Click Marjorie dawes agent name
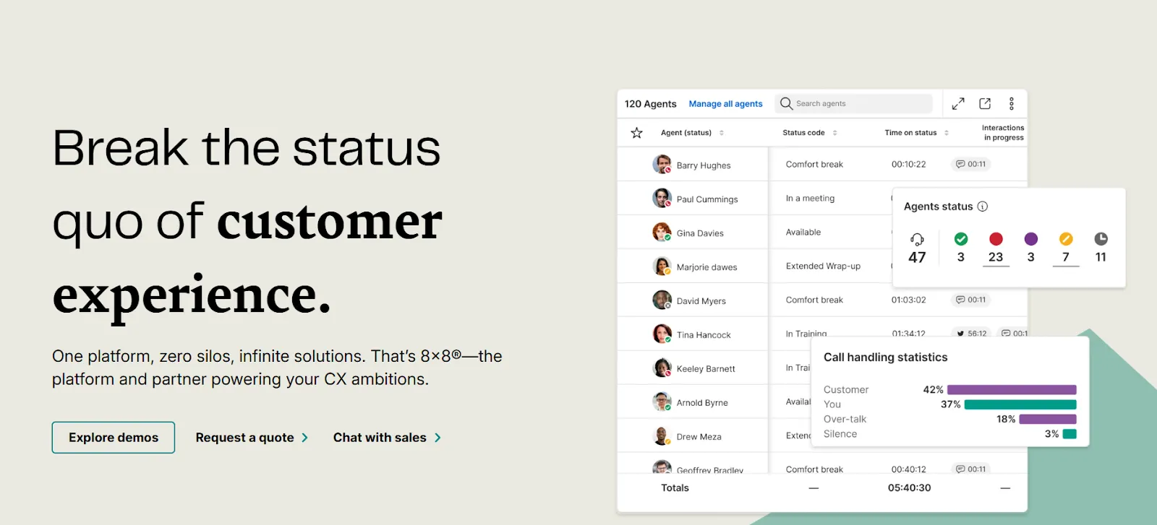1157x525 pixels. click(x=706, y=267)
